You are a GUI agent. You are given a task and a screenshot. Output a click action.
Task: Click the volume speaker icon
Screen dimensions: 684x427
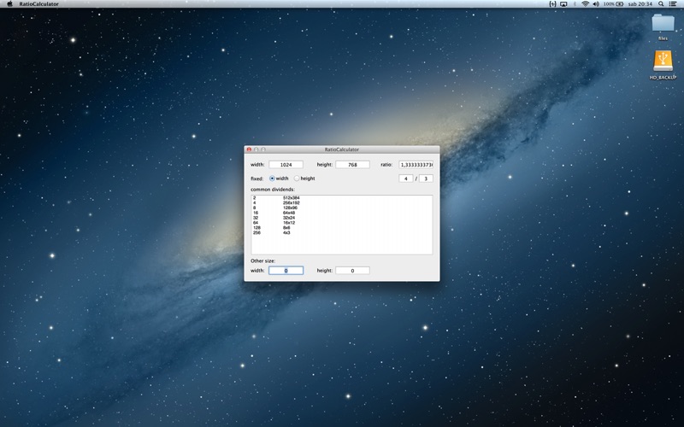596,4
